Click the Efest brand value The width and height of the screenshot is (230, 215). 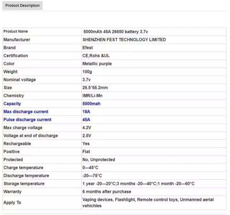88,48
